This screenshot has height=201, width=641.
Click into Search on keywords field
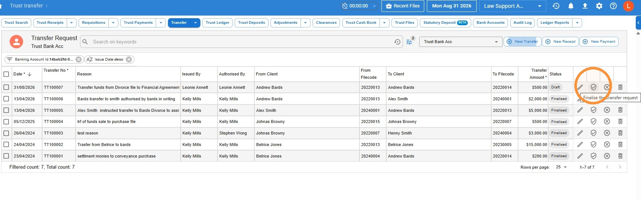pos(242,42)
